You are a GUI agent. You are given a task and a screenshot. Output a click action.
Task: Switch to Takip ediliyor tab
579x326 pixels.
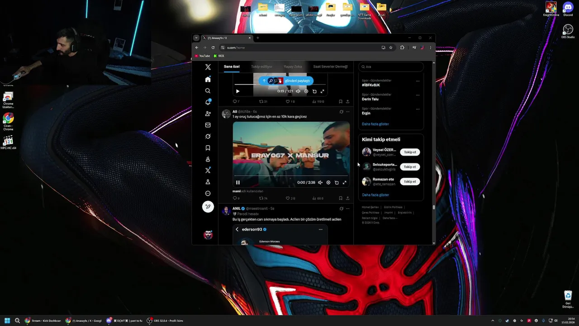262,67
